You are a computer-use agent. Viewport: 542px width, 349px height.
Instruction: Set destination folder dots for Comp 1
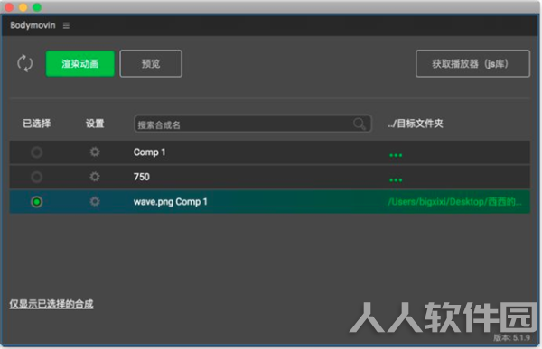(x=396, y=155)
